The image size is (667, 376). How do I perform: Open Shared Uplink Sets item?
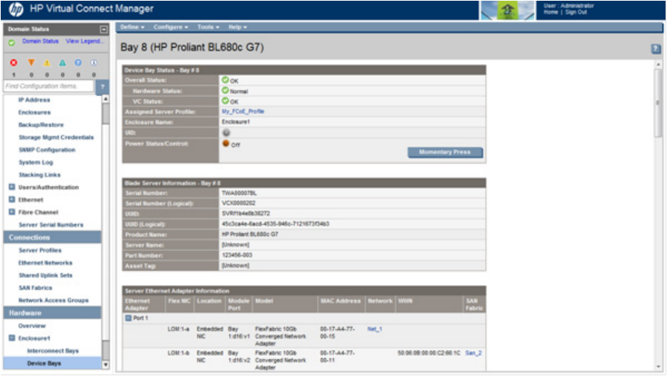coord(46,275)
